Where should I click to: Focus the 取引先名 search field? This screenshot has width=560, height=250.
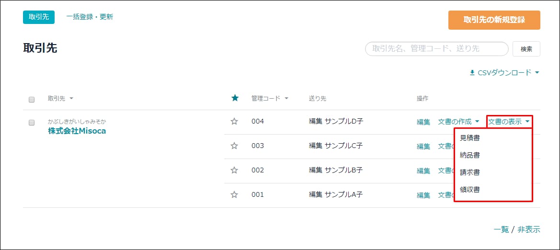(436, 49)
